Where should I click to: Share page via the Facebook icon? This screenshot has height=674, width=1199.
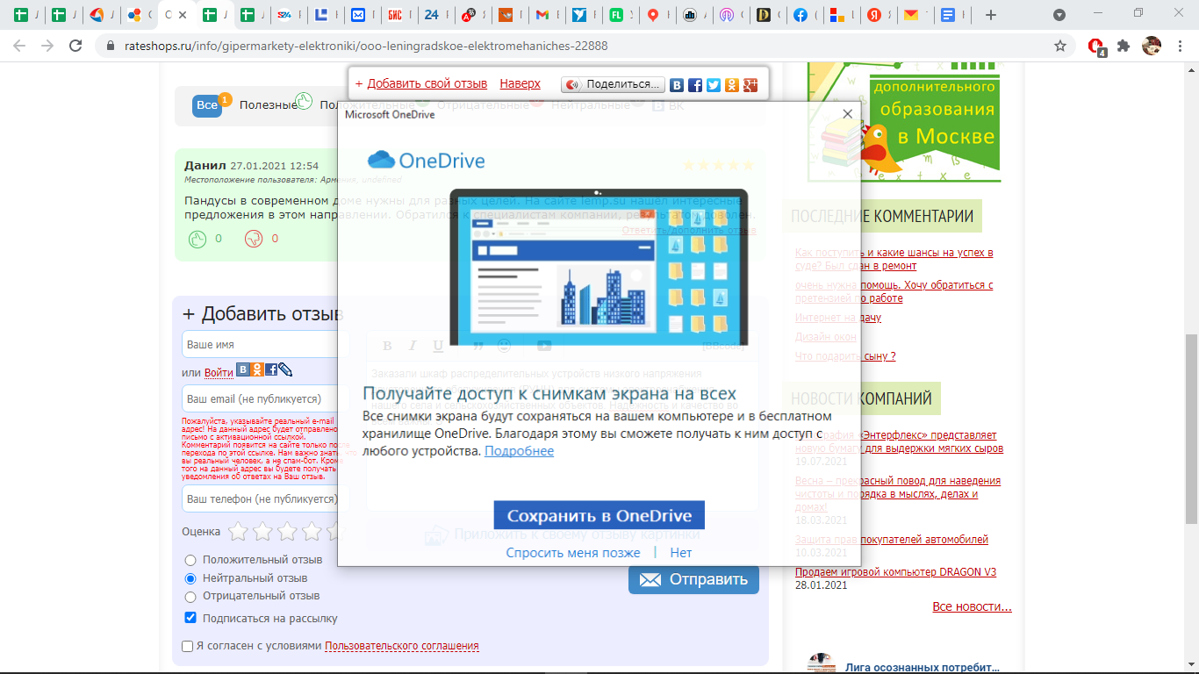click(695, 85)
